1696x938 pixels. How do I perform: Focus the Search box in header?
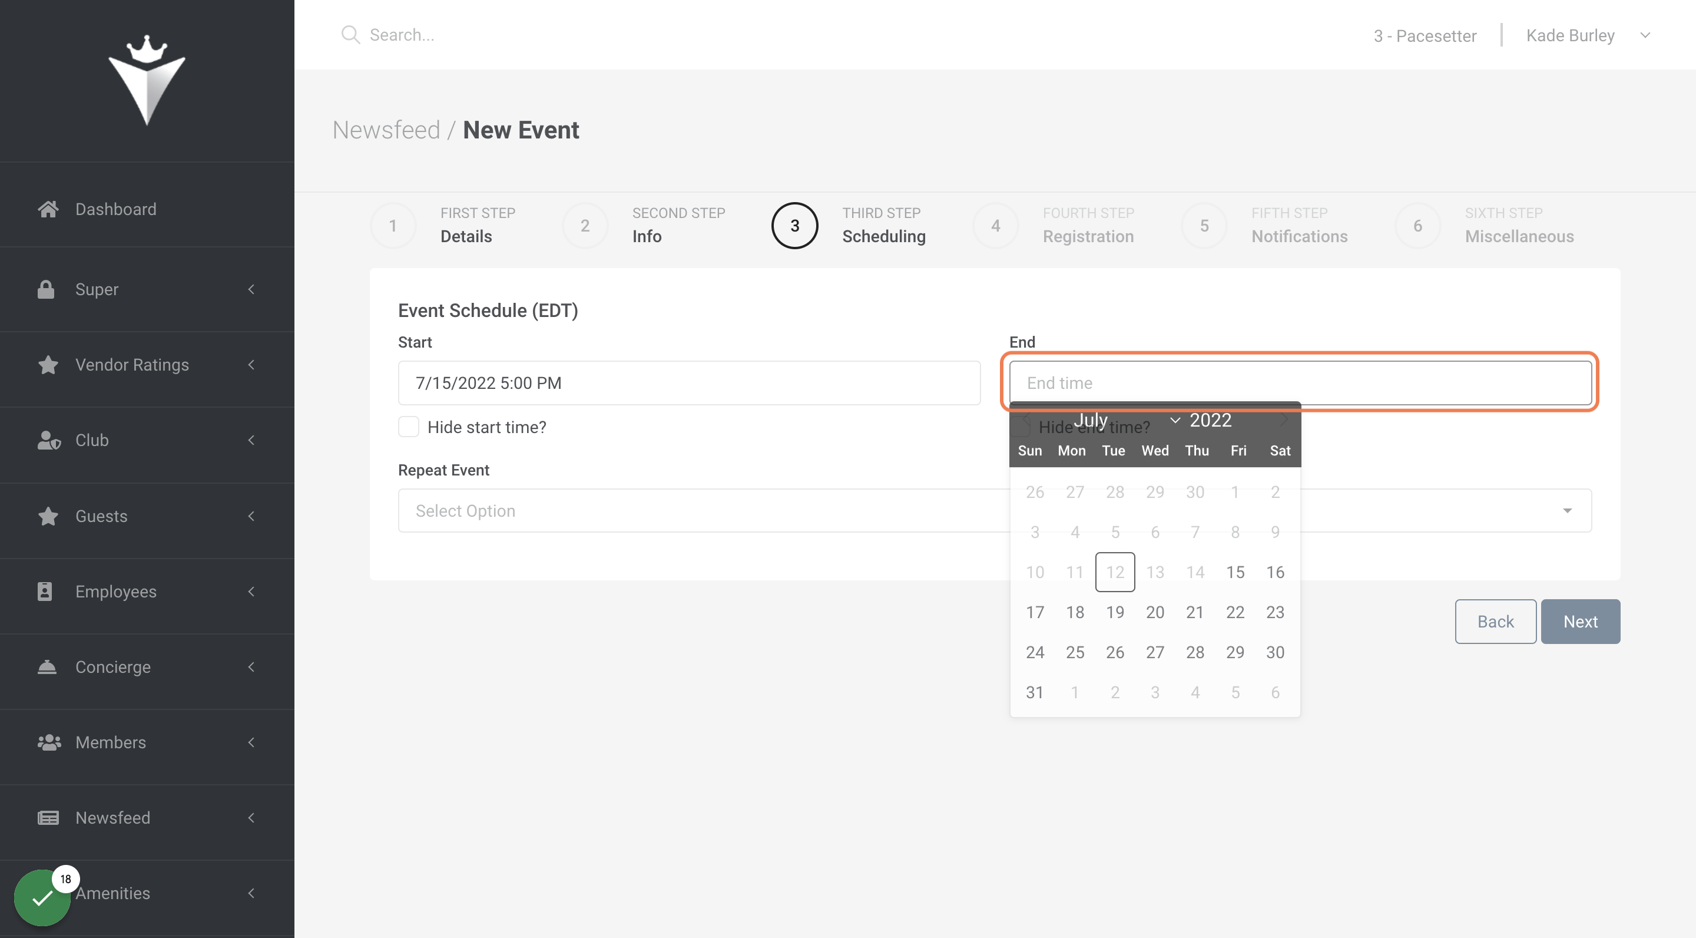tap(402, 35)
